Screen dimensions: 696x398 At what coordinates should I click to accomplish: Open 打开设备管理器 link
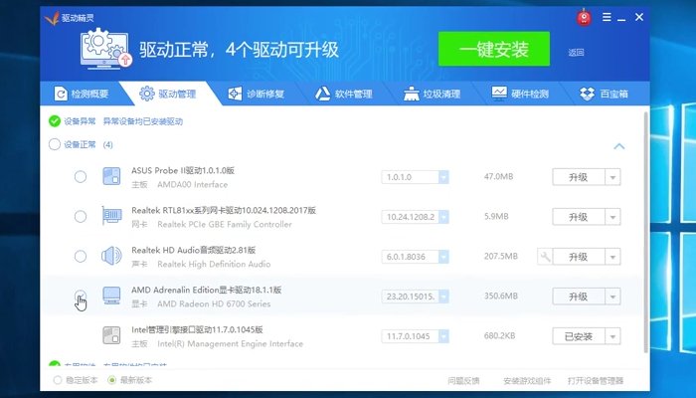pyautogui.click(x=596, y=381)
